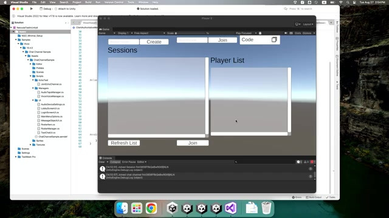Open the TextChatUI.cs file
Screen dimensions: 389x218
[48, 133]
